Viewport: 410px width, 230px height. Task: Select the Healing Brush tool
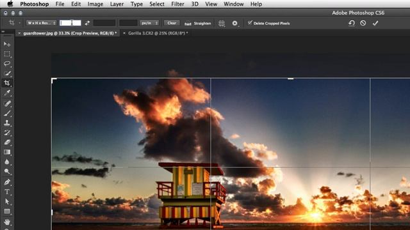7,103
